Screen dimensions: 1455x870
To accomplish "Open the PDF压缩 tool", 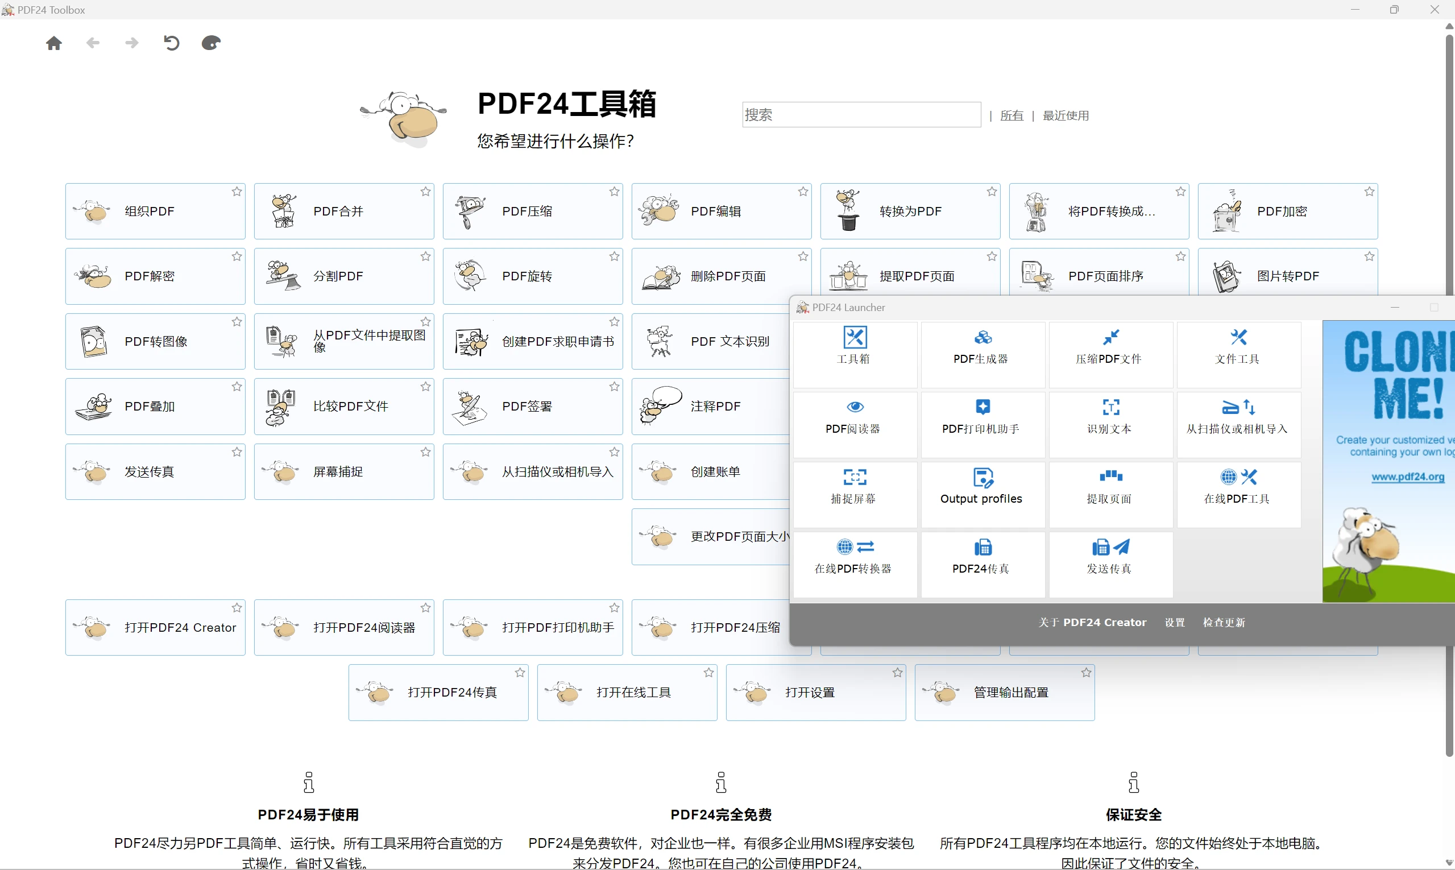I will 533,211.
